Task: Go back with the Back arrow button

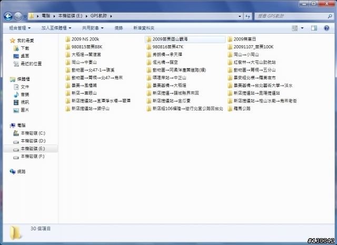Action: [8, 16]
